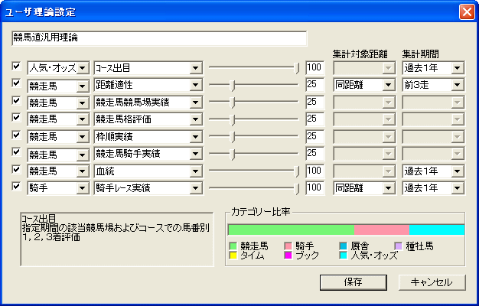Click the 競走馬格評価 weight slider thumb
Image resolution: width=479 pixels, height=306 pixels.
(233, 119)
